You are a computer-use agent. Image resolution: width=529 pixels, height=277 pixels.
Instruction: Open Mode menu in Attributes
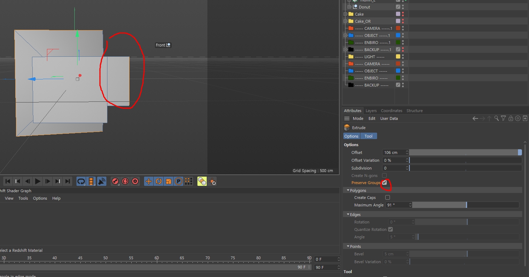tap(358, 118)
